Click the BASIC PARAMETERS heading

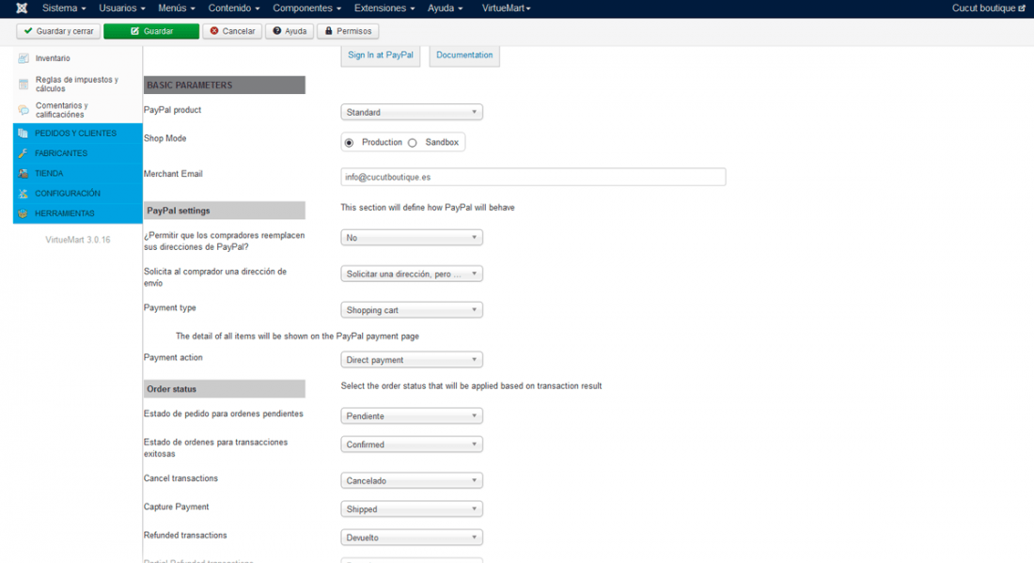[x=225, y=85]
